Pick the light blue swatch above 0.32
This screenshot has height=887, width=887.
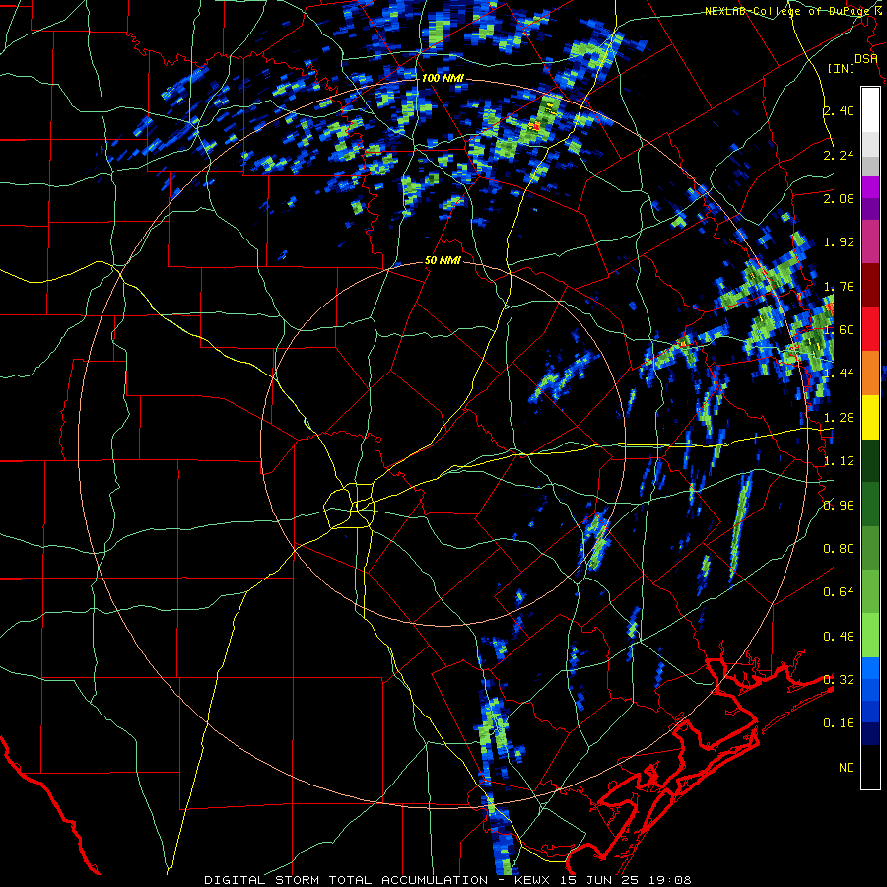(x=870, y=668)
